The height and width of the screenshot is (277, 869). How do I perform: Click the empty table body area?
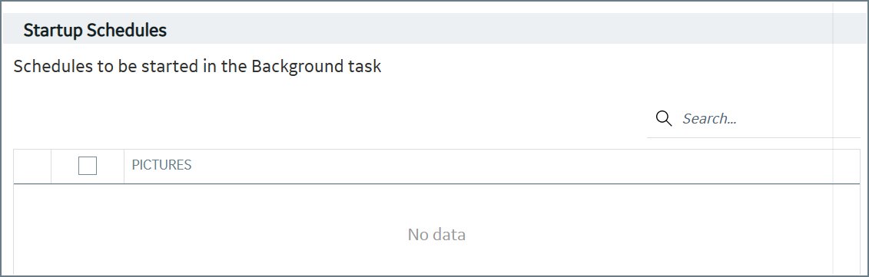coord(436,229)
